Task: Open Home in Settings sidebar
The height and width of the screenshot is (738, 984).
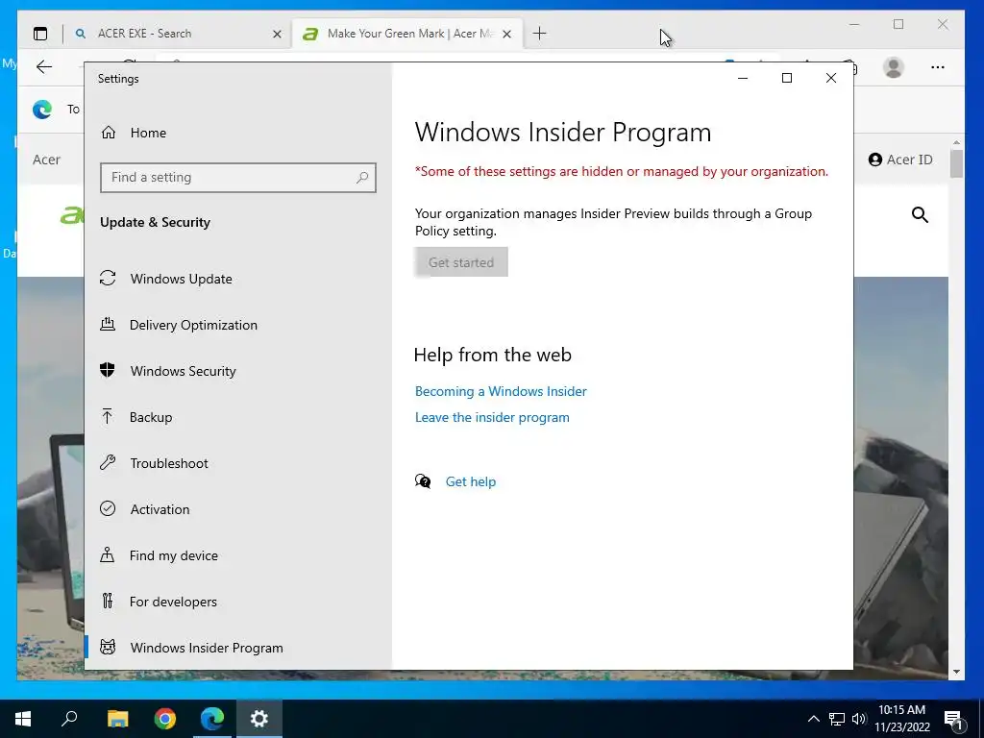Action: click(x=148, y=133)
